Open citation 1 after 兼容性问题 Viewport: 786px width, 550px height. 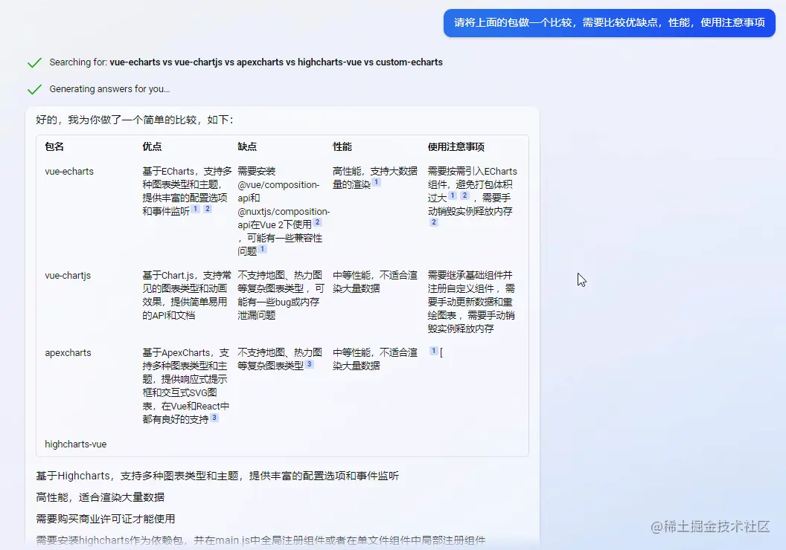click(262, 249)
